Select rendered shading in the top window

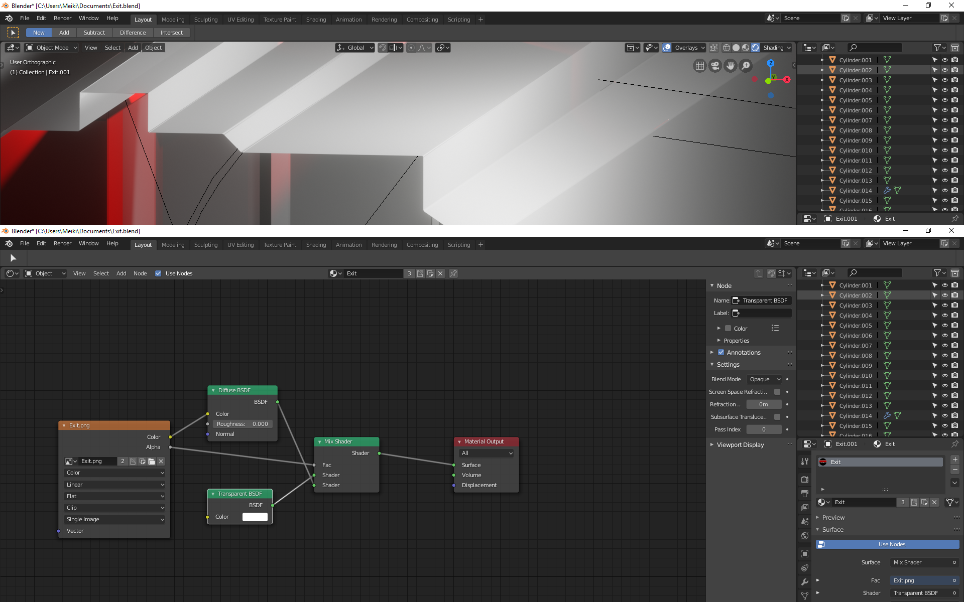[755, 48]
